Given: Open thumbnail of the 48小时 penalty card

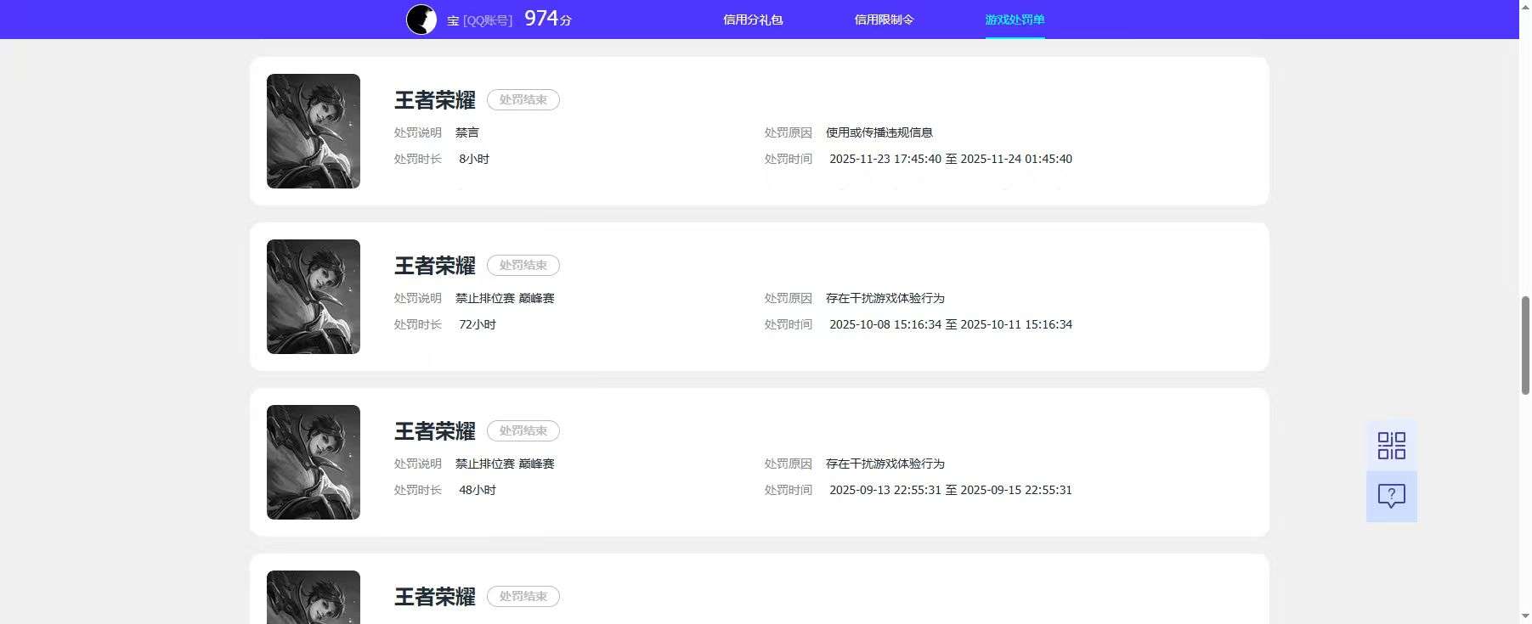Looking at the screenshot, I should pyautogui.click(x=314, y=462).
